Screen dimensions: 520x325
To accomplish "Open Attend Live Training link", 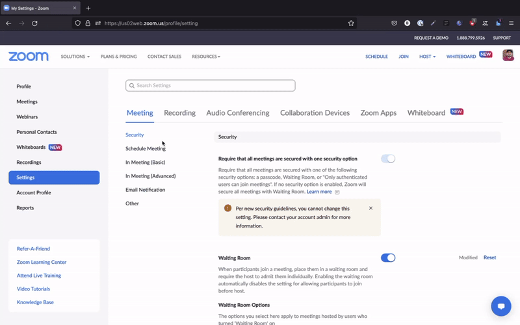I will 39,276.
